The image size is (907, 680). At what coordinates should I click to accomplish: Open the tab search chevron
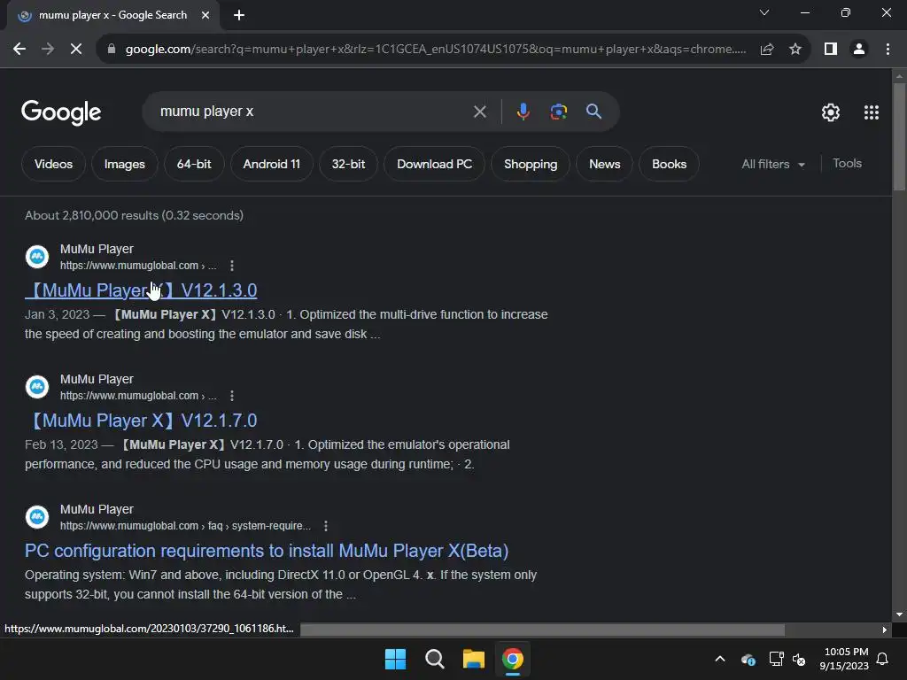(x=764, y=12)
